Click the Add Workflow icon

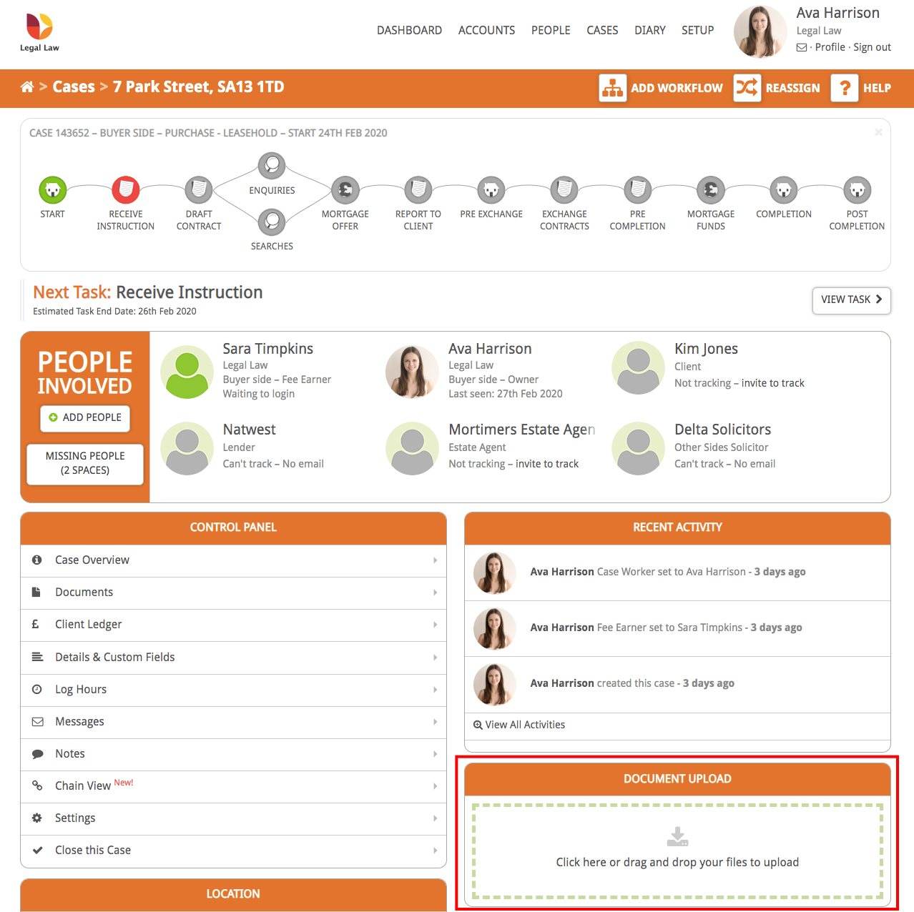(613, 87)
